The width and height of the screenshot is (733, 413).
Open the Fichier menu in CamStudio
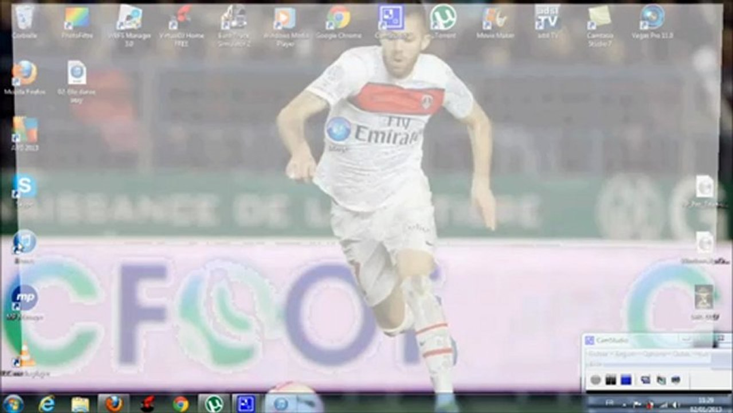point(598,354)
